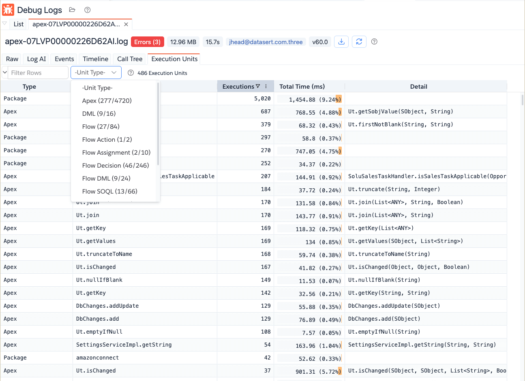
Task: Select Flow Decision (46/246) option
Action: pyautogui.click(x=115, y=165)
